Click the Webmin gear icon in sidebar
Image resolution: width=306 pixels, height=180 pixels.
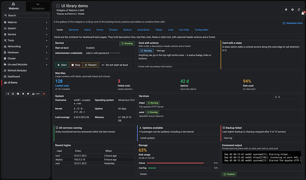click(5, 22)
